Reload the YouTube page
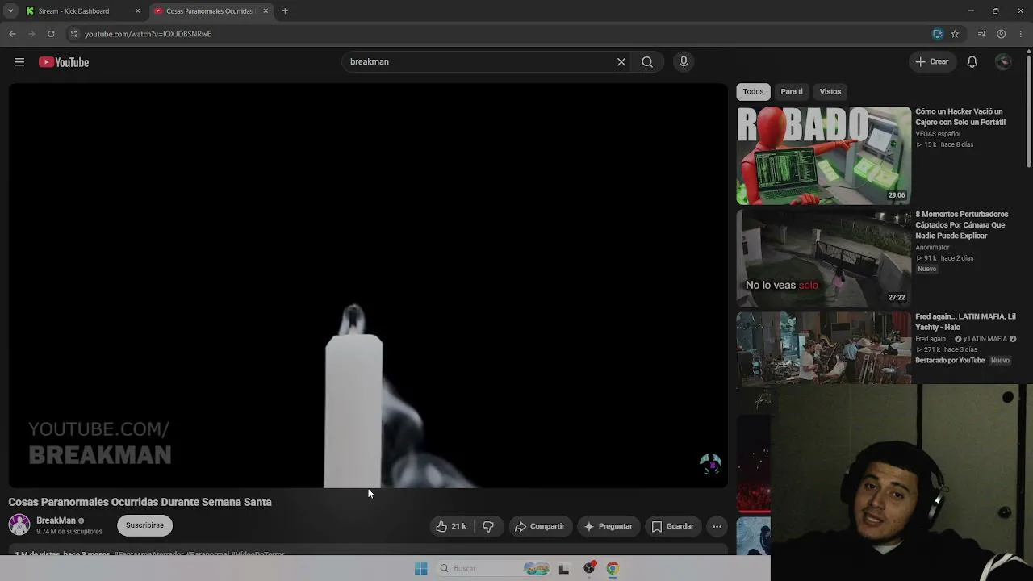1033x581 pixels. pyautogui.click(x=51, y=34)
